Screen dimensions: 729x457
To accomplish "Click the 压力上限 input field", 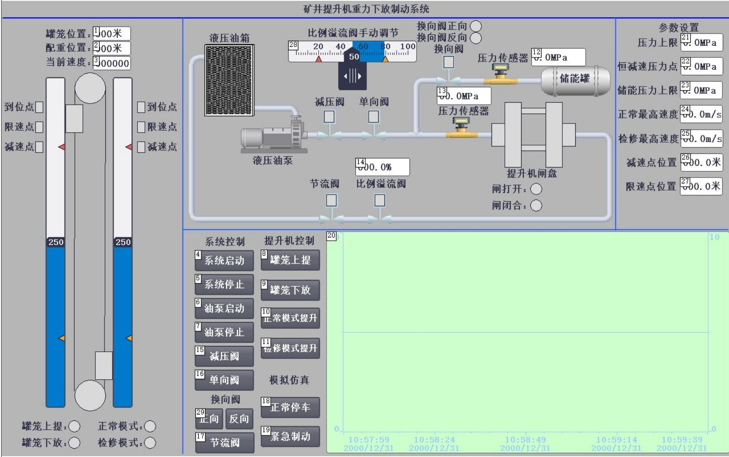I will [702, 42].
